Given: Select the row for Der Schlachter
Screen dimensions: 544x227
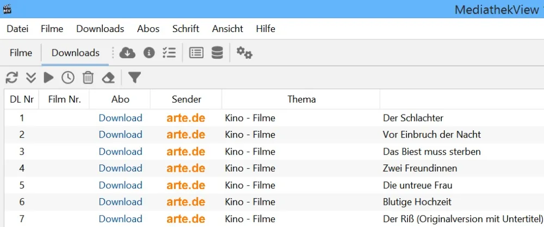Looking at the screenshot, I should 413,118.
